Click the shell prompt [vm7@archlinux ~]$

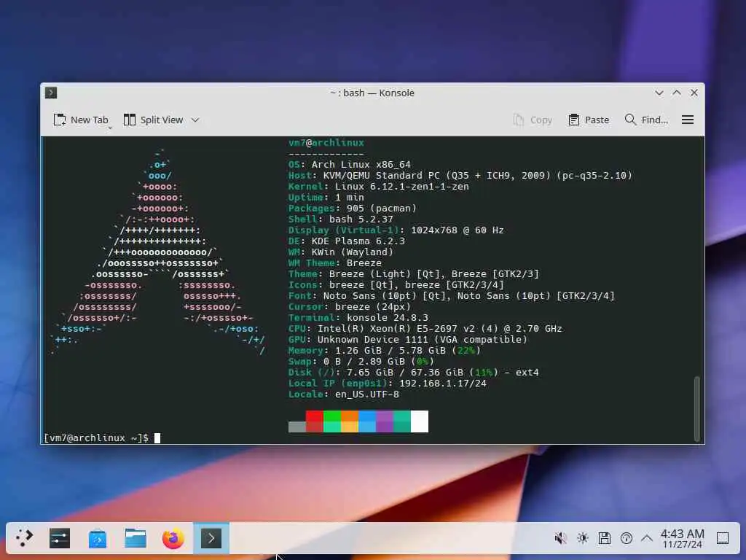point(96,437)
